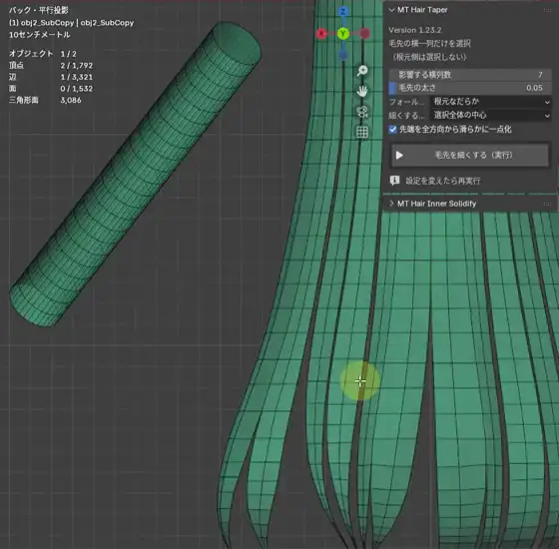559x549 pixels.
Task: Toggle the camera view icon
Action: (x=362, y=112)
